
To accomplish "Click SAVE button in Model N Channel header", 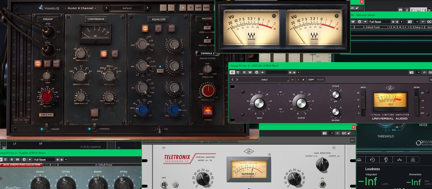I will pos(206,7).
